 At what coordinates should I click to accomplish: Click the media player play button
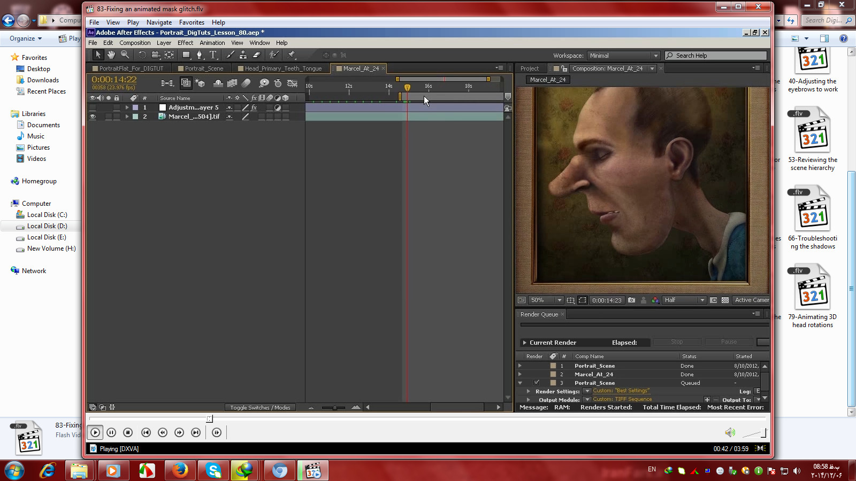coord(95,432)
